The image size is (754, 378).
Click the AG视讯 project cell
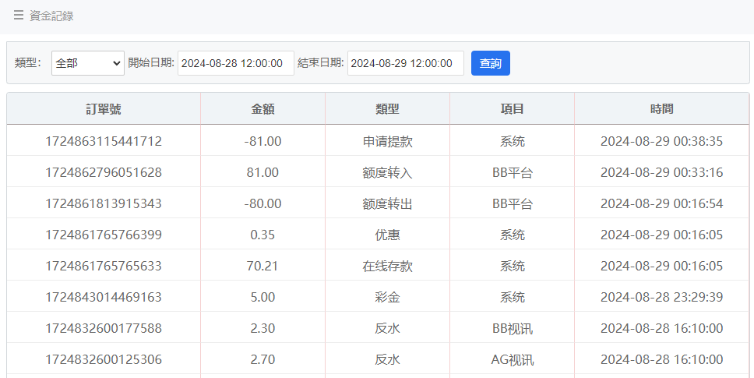[512, 359]
